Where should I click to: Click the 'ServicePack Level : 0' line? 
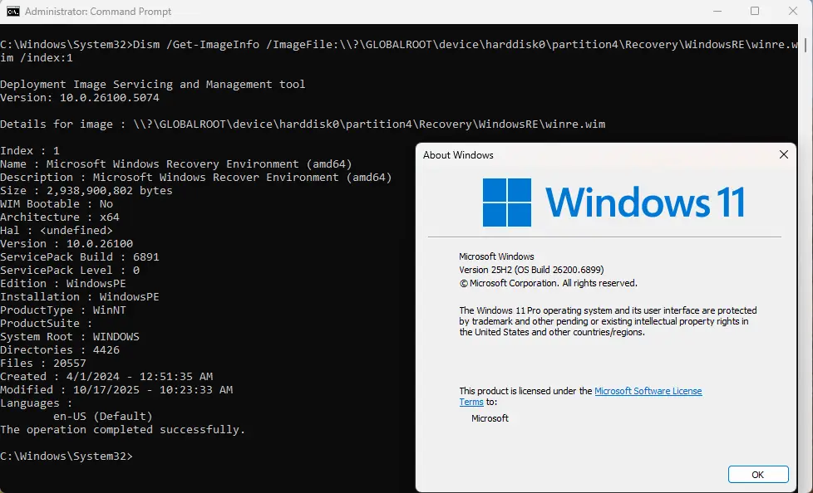coord(70,271)
